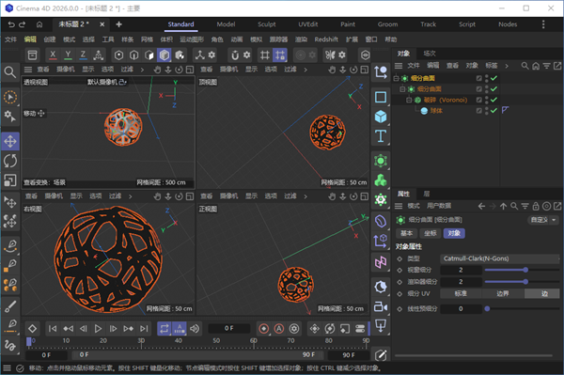Screen dimensions: 564x375
Task: Select the Scale tool in left toolbar
Action: click(x=10, y=180)
